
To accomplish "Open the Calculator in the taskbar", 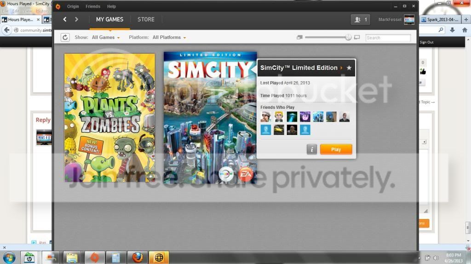I will tap(115, 258).
